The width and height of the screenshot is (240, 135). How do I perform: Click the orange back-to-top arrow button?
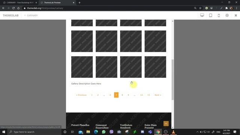166,123
